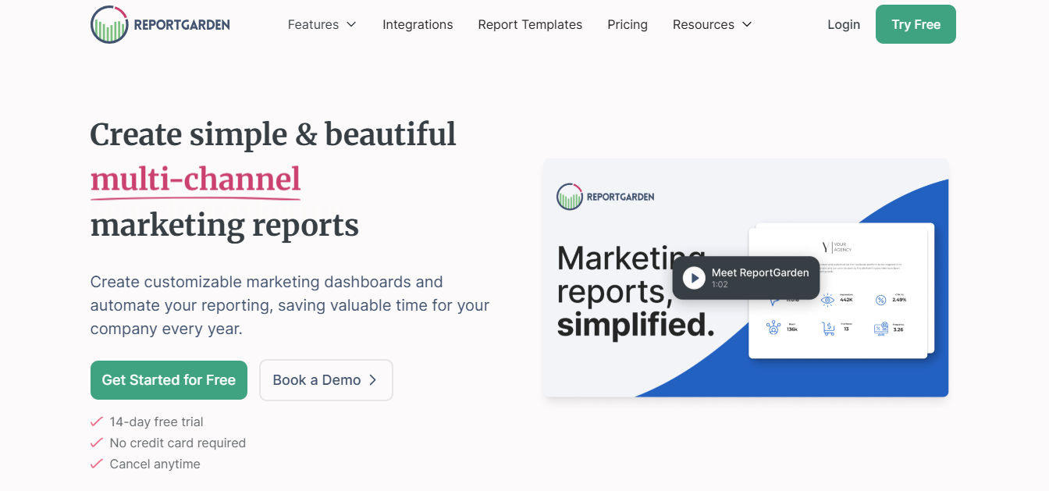Click the shopping cart Purchases icon
The width and height of the screenshot is (1049, 491).
828,329
